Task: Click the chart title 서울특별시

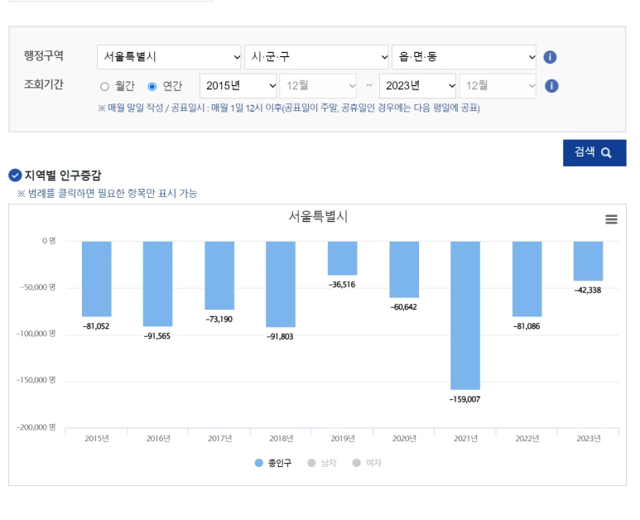Action: pyautogui.click(x=318, y=216)
